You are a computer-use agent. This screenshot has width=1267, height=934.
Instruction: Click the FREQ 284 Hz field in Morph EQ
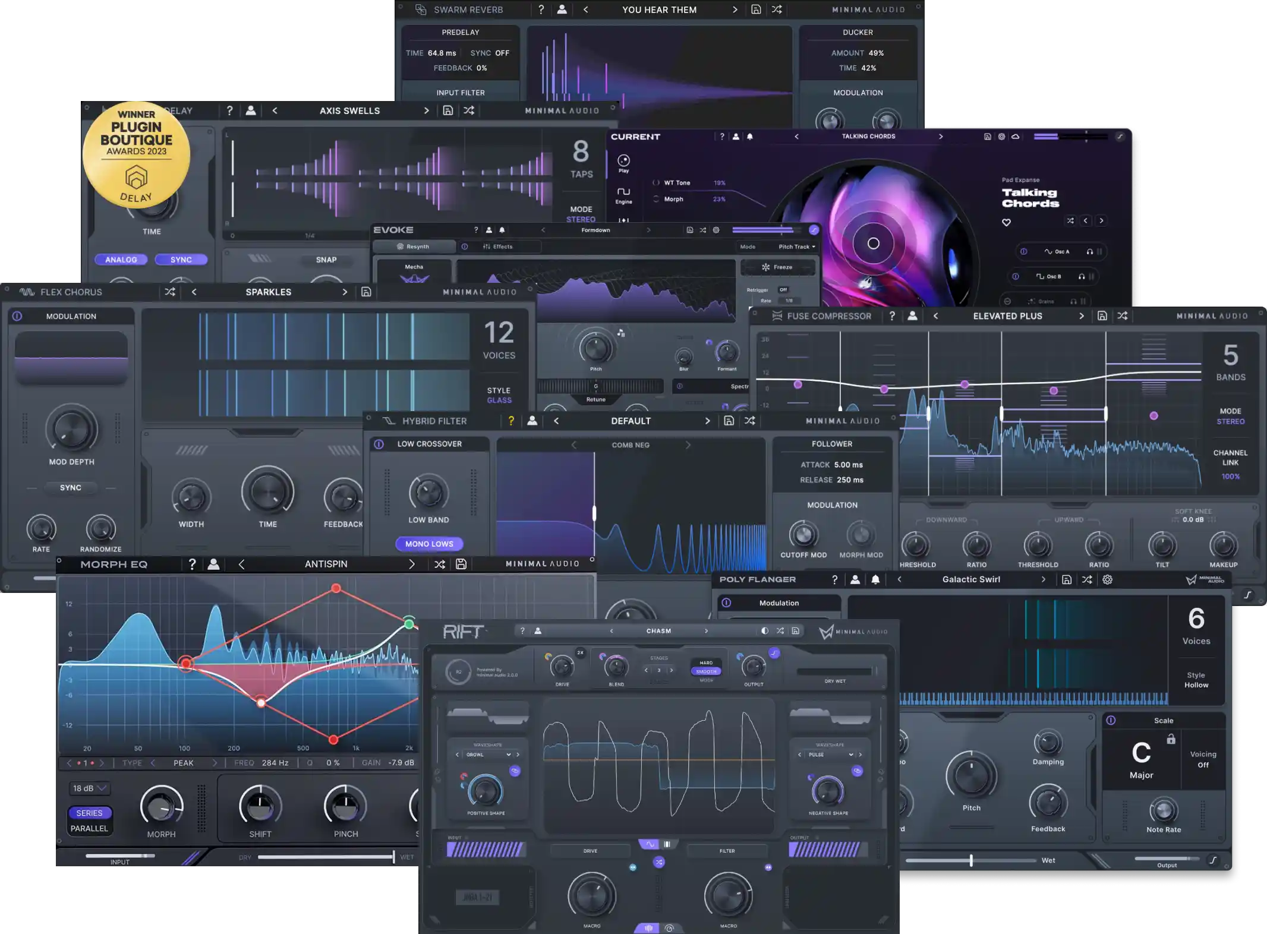tap(261, 763)
